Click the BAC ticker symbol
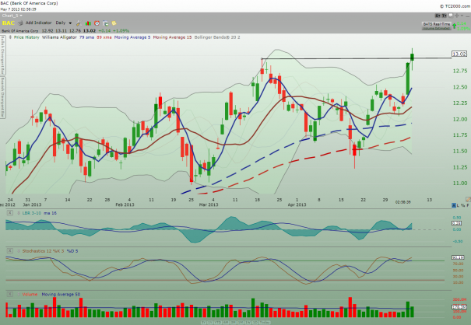 (8, 23)
